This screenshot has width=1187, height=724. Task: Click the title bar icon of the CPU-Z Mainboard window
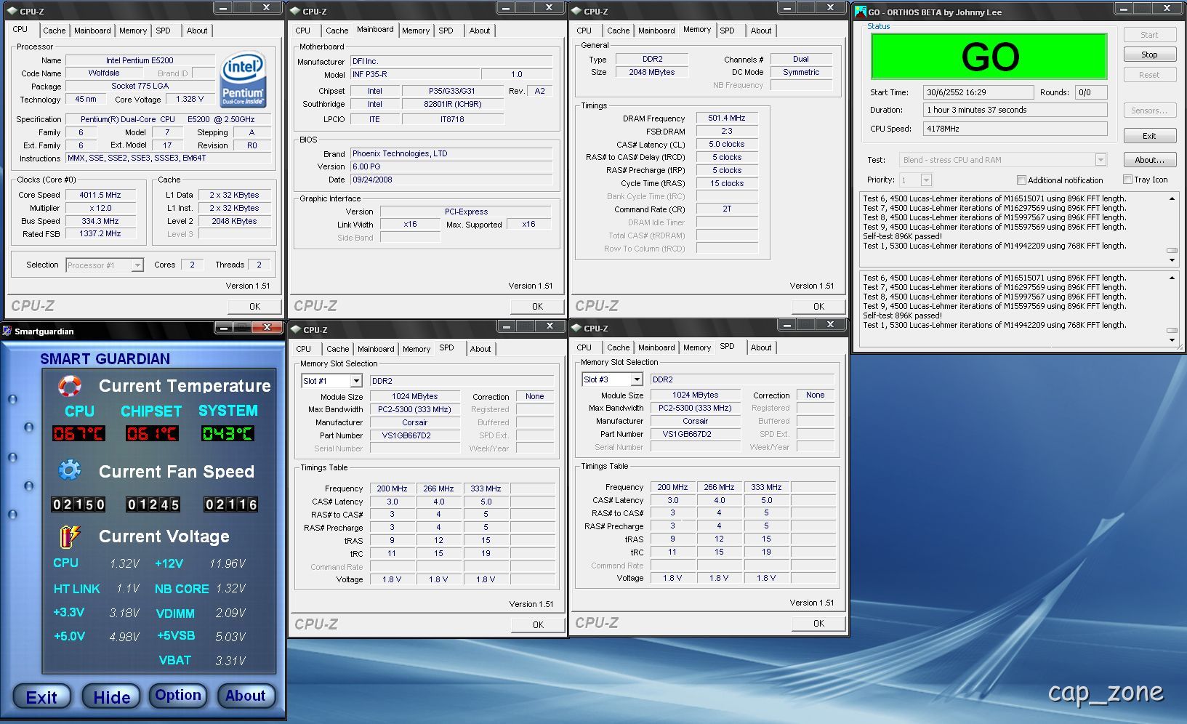click(x=295, y=12)
